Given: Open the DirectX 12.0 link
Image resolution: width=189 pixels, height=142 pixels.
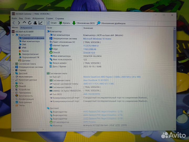Looking at the screenshot, I should click(89, 53).
